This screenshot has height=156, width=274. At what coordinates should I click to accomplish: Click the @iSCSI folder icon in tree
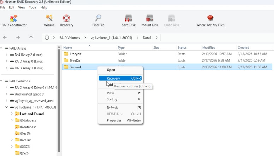coord(17,146)
